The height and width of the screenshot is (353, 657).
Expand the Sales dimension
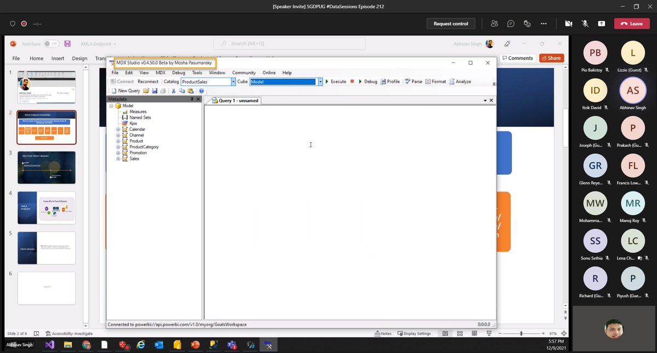118,159
